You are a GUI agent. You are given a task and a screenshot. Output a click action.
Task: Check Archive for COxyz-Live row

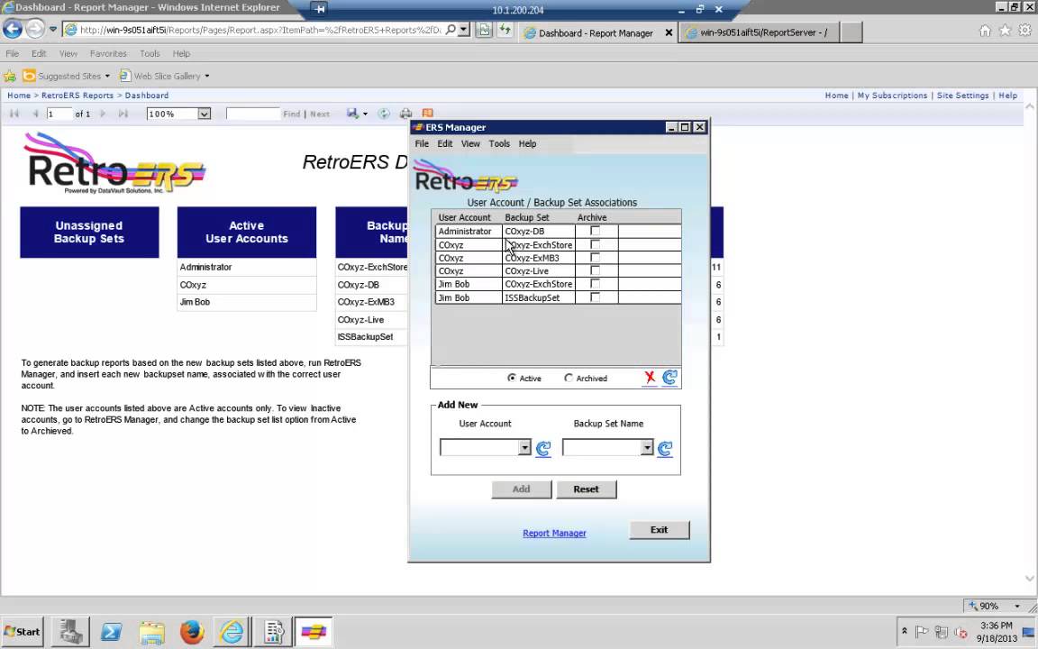tap(595, 270)
